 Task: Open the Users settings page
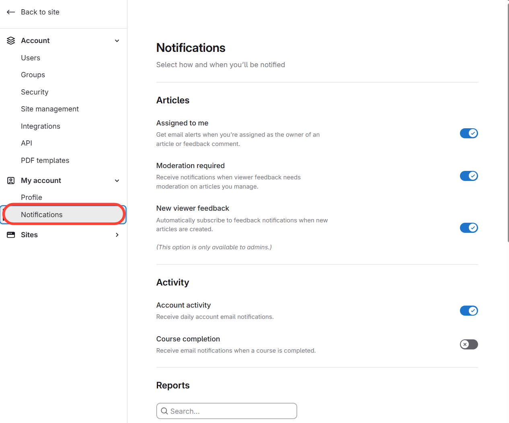click(31, 58)
